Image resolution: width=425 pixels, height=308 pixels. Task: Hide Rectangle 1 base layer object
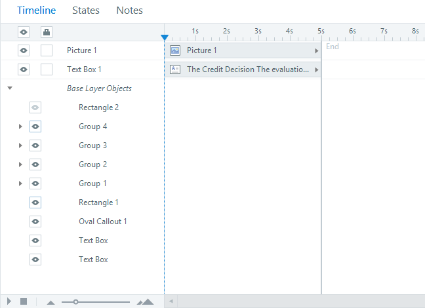point(35,202)
